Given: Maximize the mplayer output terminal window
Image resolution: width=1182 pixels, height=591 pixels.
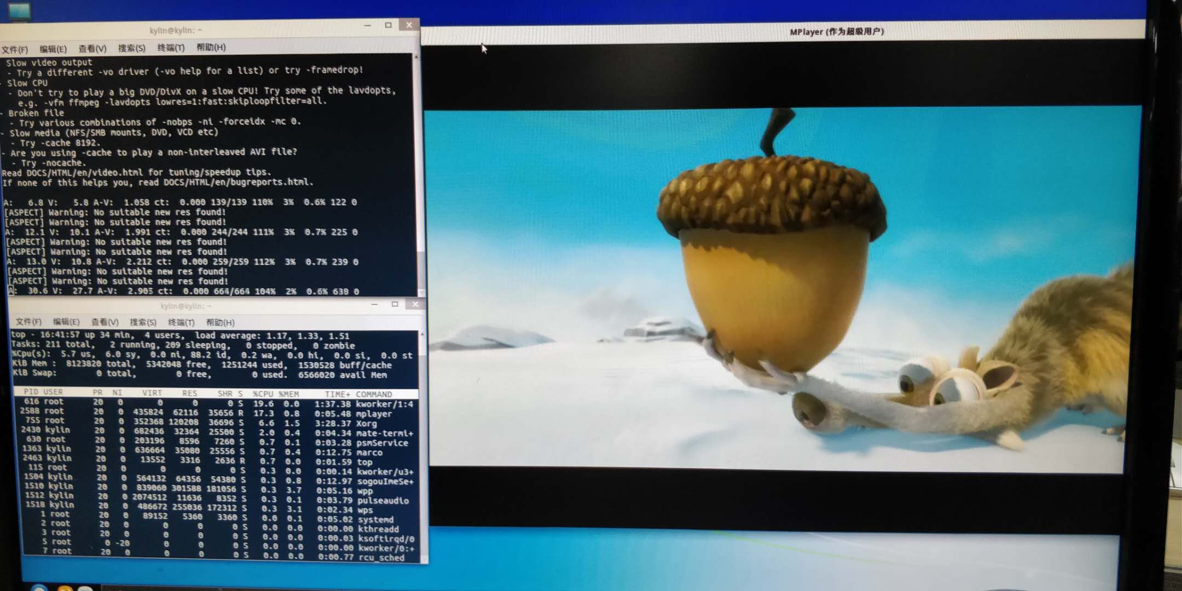Looking at the screenshot, I should [388, 25].
